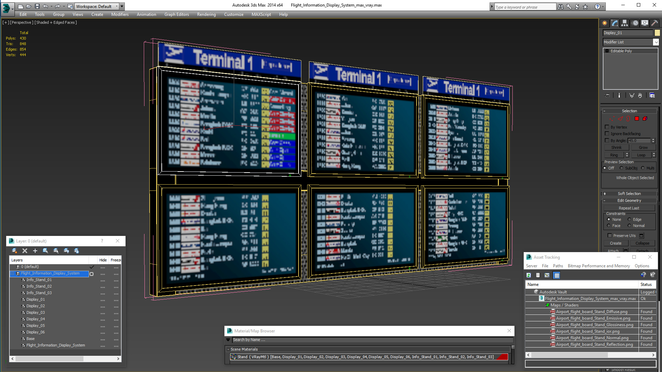Click the Grow selection button

coord(643,147)
